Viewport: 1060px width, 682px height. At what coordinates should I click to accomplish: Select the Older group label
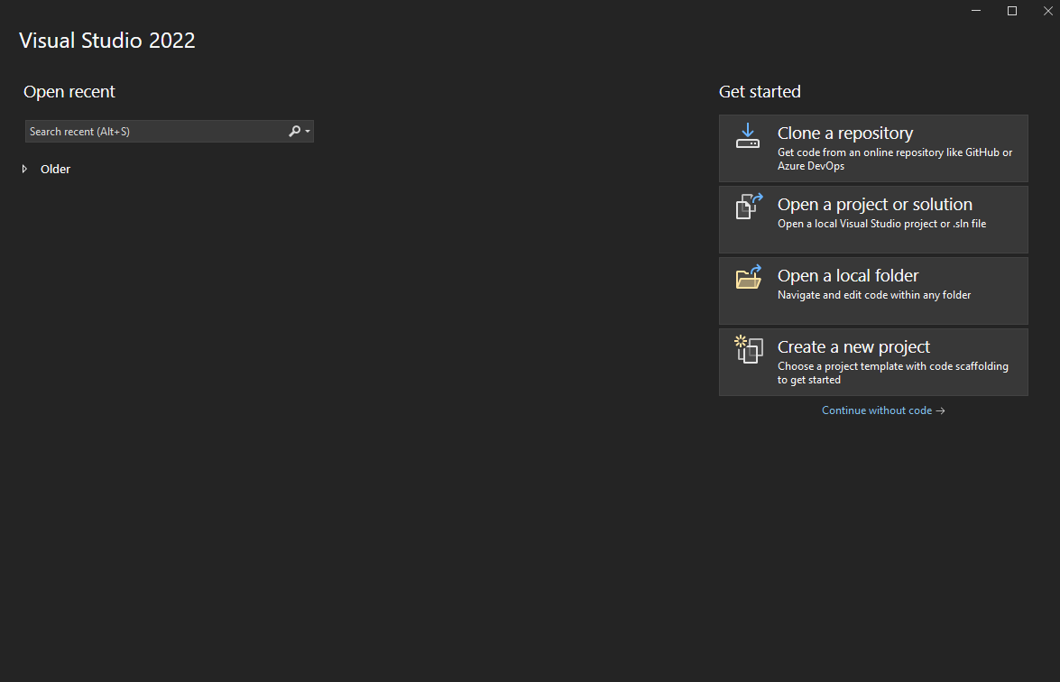coord(55,169)
